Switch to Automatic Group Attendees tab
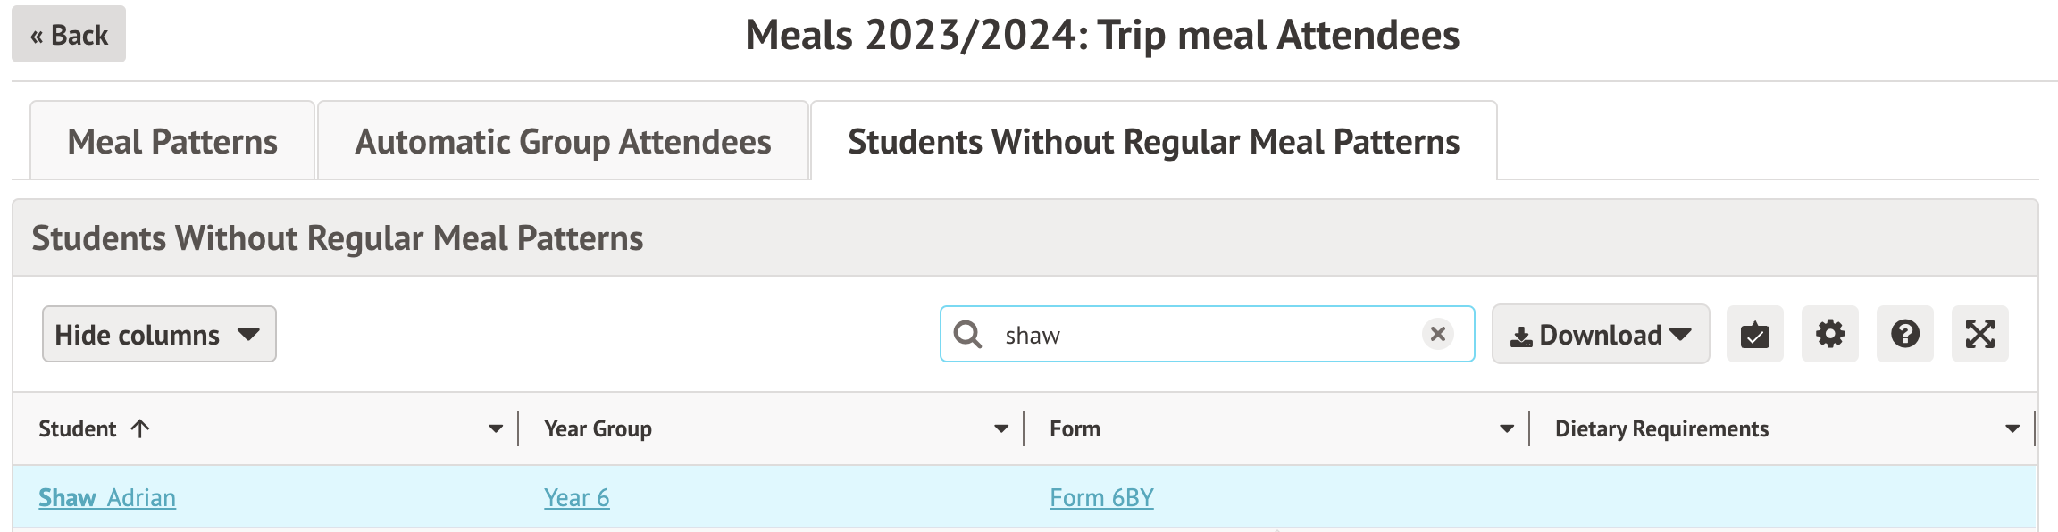The height and width of the screenshot is (532, 2058). [563, 142]
